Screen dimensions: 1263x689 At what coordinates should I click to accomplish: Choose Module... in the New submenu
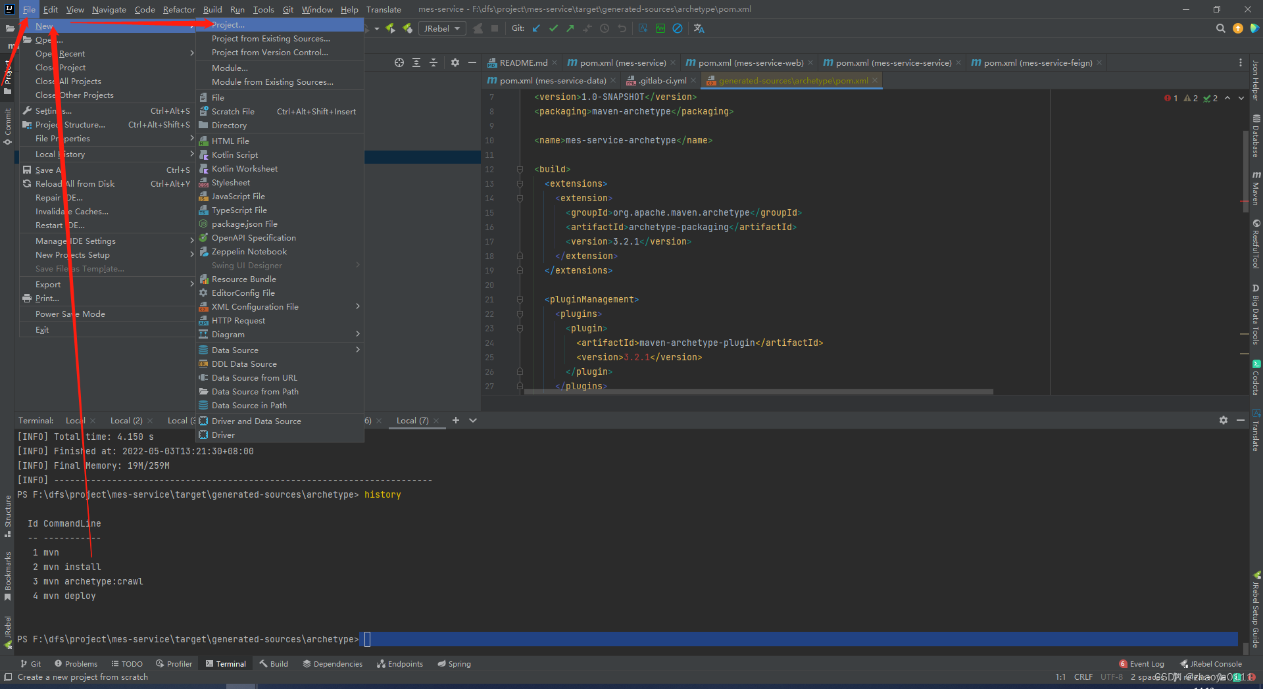click(280, 68)
